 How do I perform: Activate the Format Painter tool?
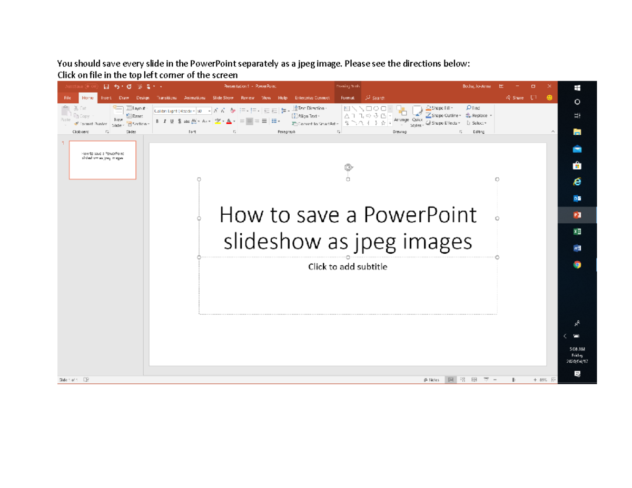pyautogui.click(x=92, y=123)
